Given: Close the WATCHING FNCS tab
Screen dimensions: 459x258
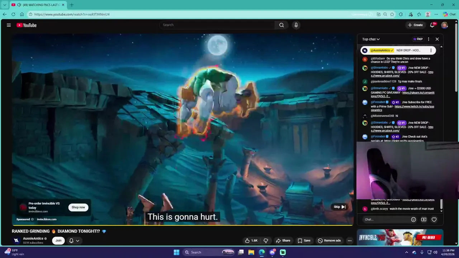Looking at the screenshot, I should point(63,5).
